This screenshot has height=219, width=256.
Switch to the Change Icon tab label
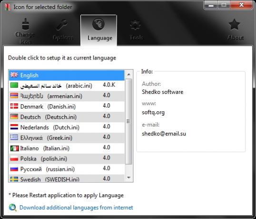coord(25,39)
